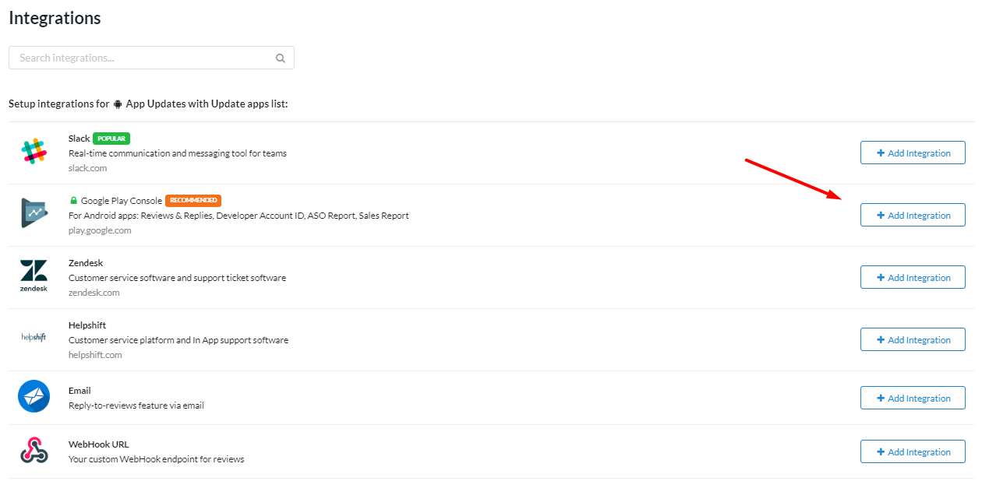Visit the zendesk.com link

pyautogui.click(x=94, y=293)
